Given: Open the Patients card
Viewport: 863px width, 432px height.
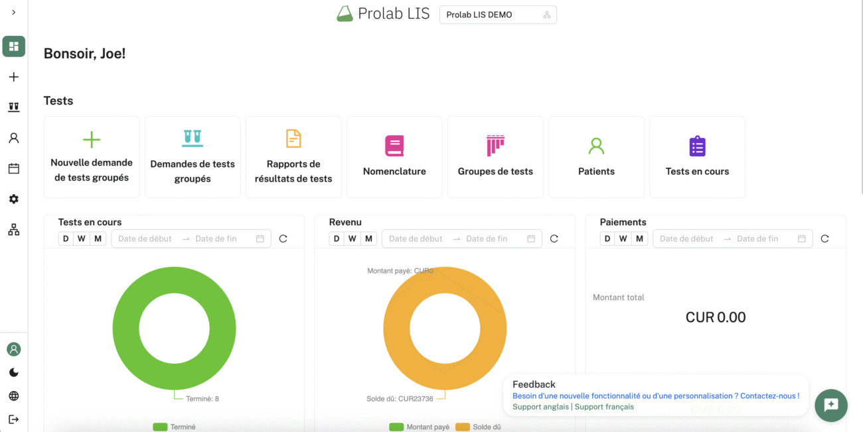Looking at the screenshot, I should (596, 157).
